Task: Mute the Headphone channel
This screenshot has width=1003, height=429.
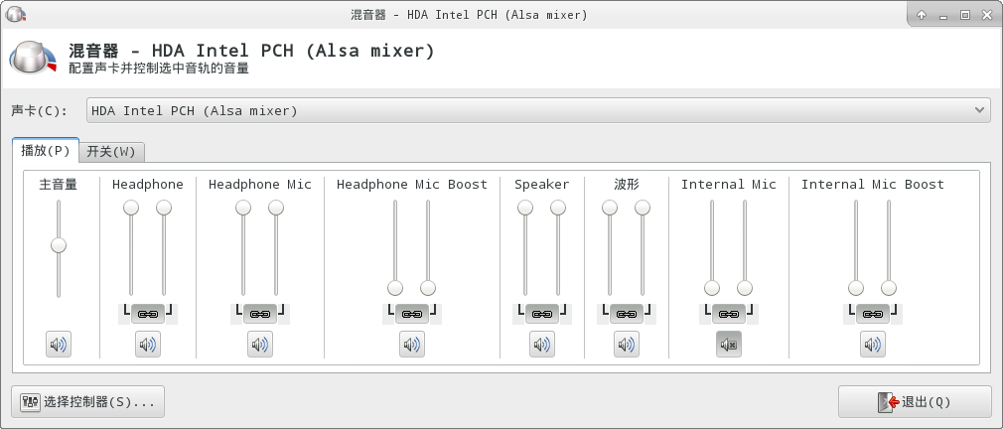Action: point(148,345)
